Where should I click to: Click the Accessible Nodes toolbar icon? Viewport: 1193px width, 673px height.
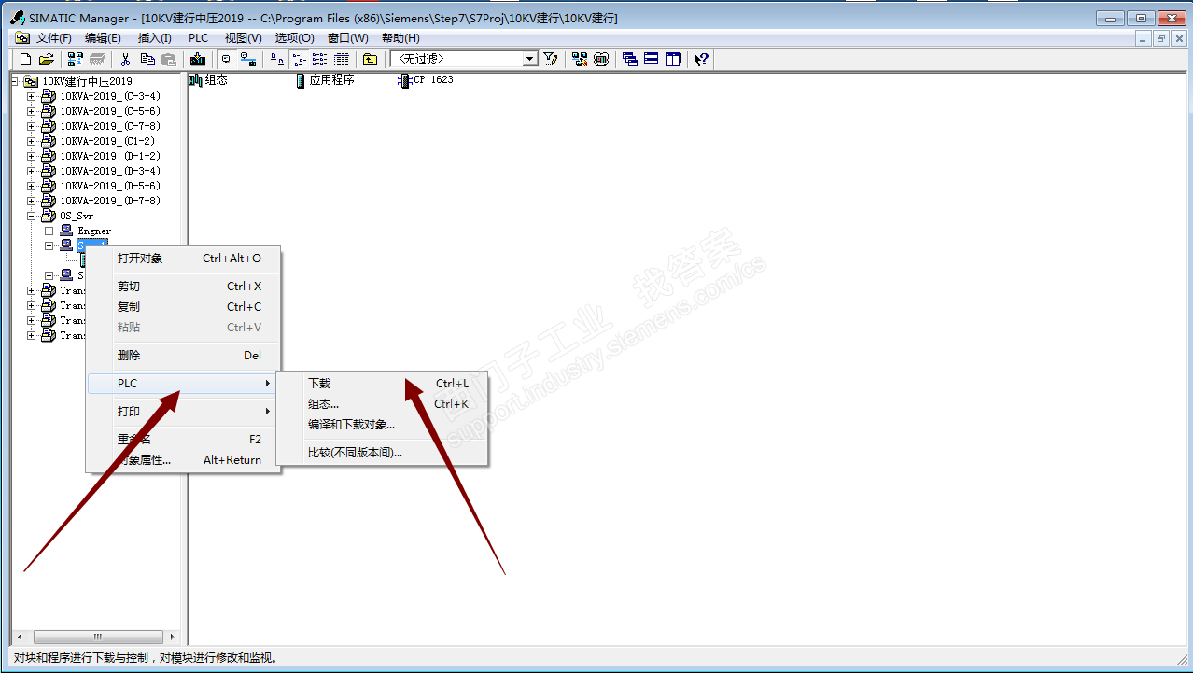pos(76,59)
